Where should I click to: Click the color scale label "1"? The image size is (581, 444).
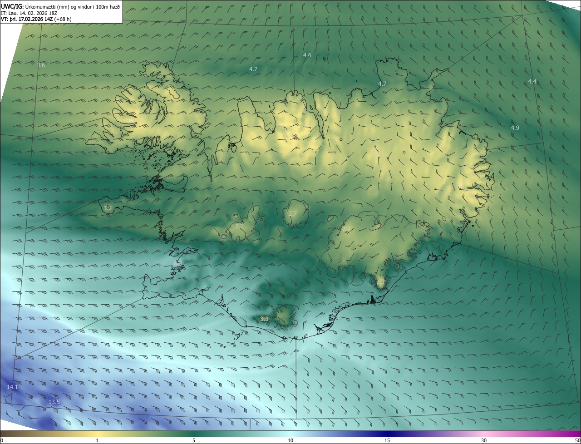97,440
